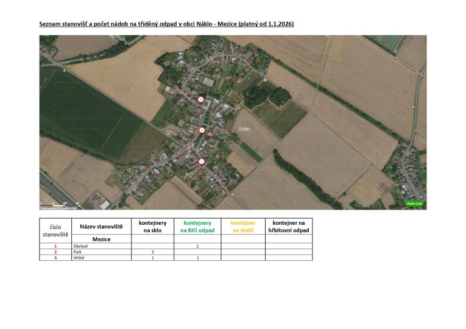Screen dimensions: 466x329
Task: Select the 'číslo stanoviště' header cell
Action: click(x=55, y=230)
